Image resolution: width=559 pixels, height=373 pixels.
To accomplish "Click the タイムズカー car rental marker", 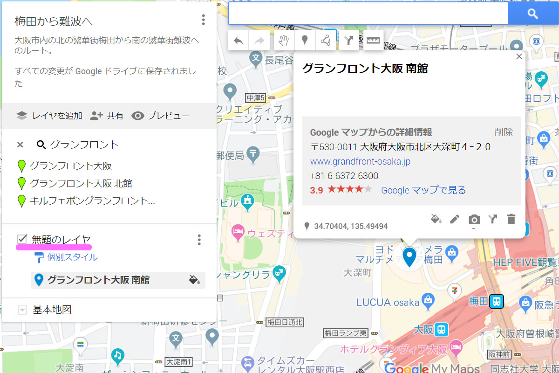I will coord(247,363).
